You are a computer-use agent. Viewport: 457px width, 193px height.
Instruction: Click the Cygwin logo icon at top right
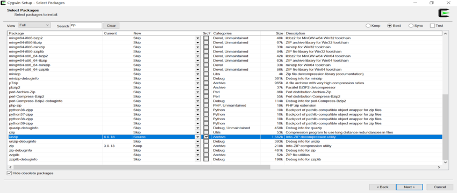444,13
